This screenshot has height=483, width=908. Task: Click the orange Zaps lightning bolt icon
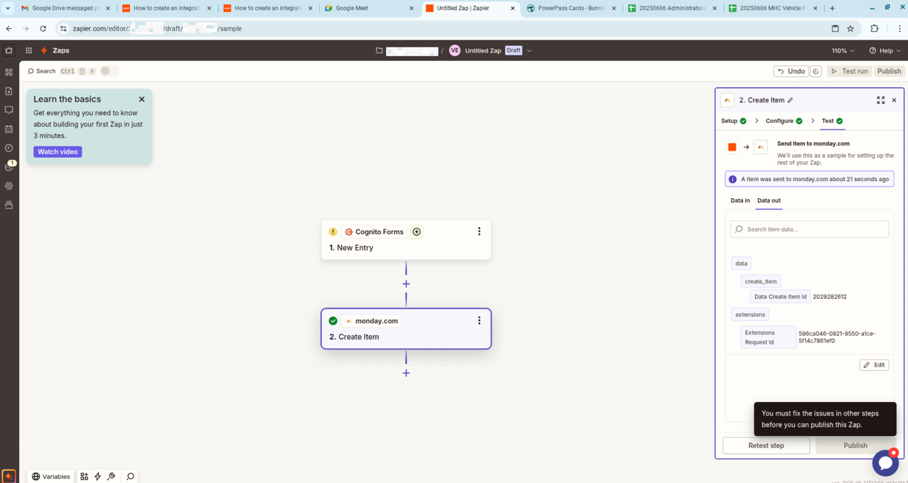pos(44,50)
